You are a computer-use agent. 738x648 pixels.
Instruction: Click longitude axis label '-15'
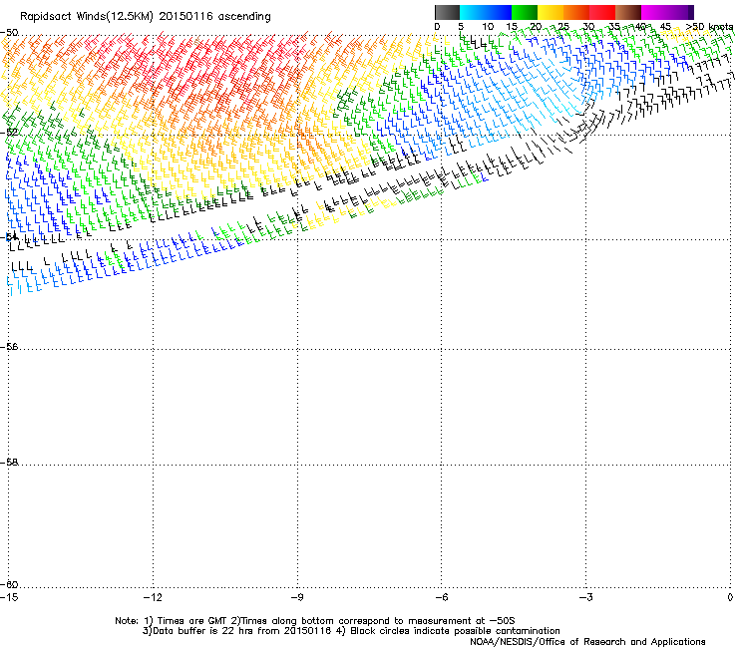9,597
